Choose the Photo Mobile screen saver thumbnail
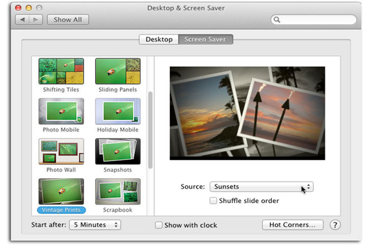369x246 pixels. pyautogui.click(x=61, y=111)
